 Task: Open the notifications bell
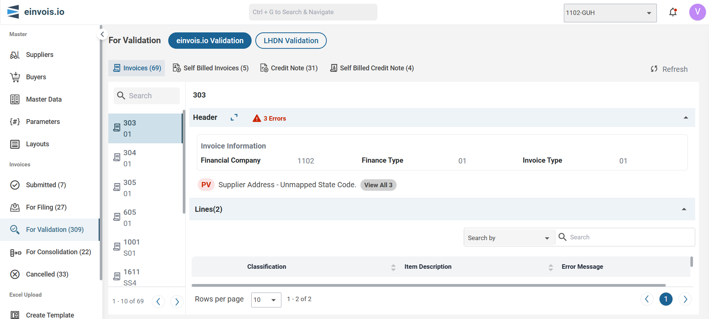[673, 12]
